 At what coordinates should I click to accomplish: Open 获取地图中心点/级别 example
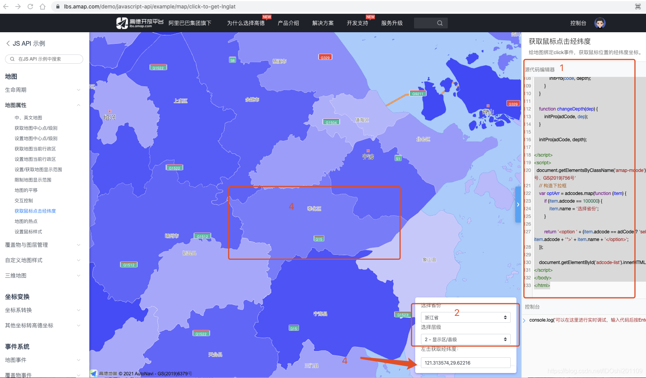[36, 128]
